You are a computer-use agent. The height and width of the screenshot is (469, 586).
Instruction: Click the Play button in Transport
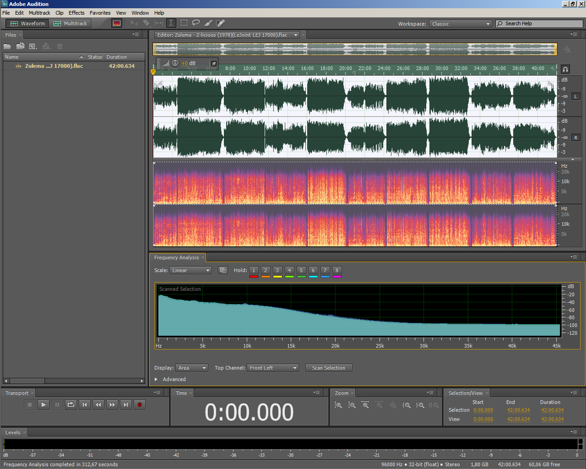point(43,405)
